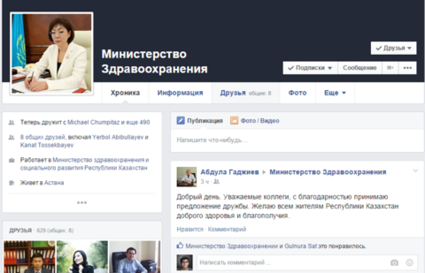425x273 pixels.
Task: Open second friend thumbnail of woman in white
Action: click(82, 257)
